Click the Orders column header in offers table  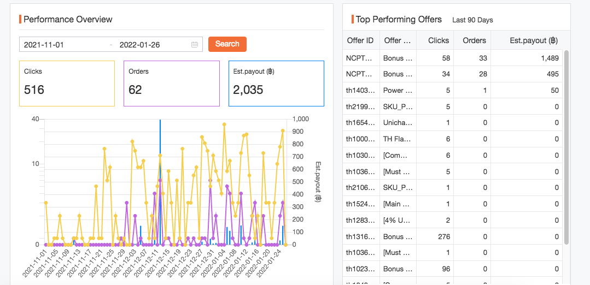[474, 40]
